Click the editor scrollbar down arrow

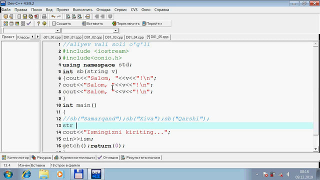[315, 149]
